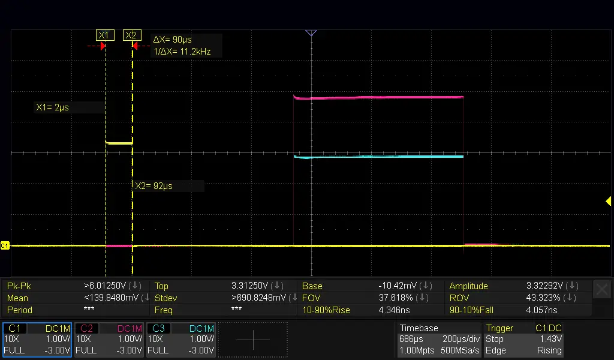The height and width of the screenshot is (360, 614).
Task: Click the C1 ground level marker on left edge
Action: click(5, 245)
